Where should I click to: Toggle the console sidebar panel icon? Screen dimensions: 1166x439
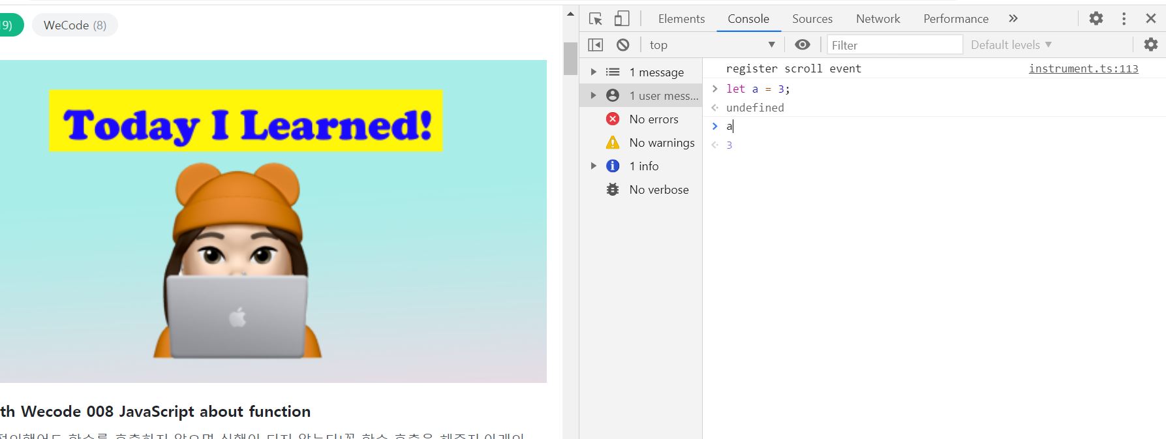click(x=596, y=45)
